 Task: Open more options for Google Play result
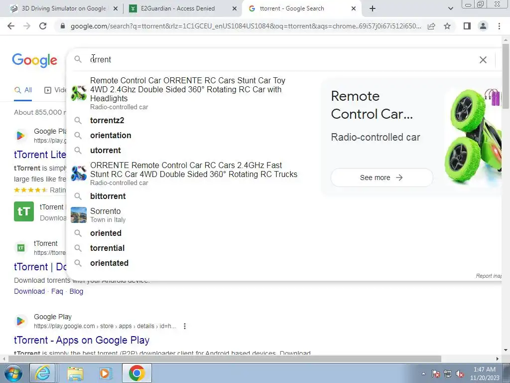click(x=185, y=326)
